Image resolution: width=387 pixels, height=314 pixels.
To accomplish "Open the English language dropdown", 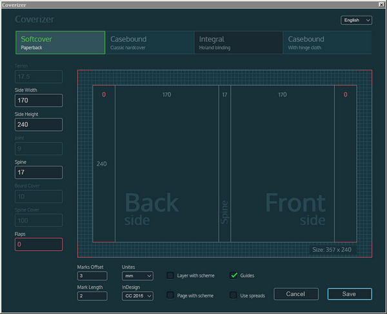I will pos(357,21).
